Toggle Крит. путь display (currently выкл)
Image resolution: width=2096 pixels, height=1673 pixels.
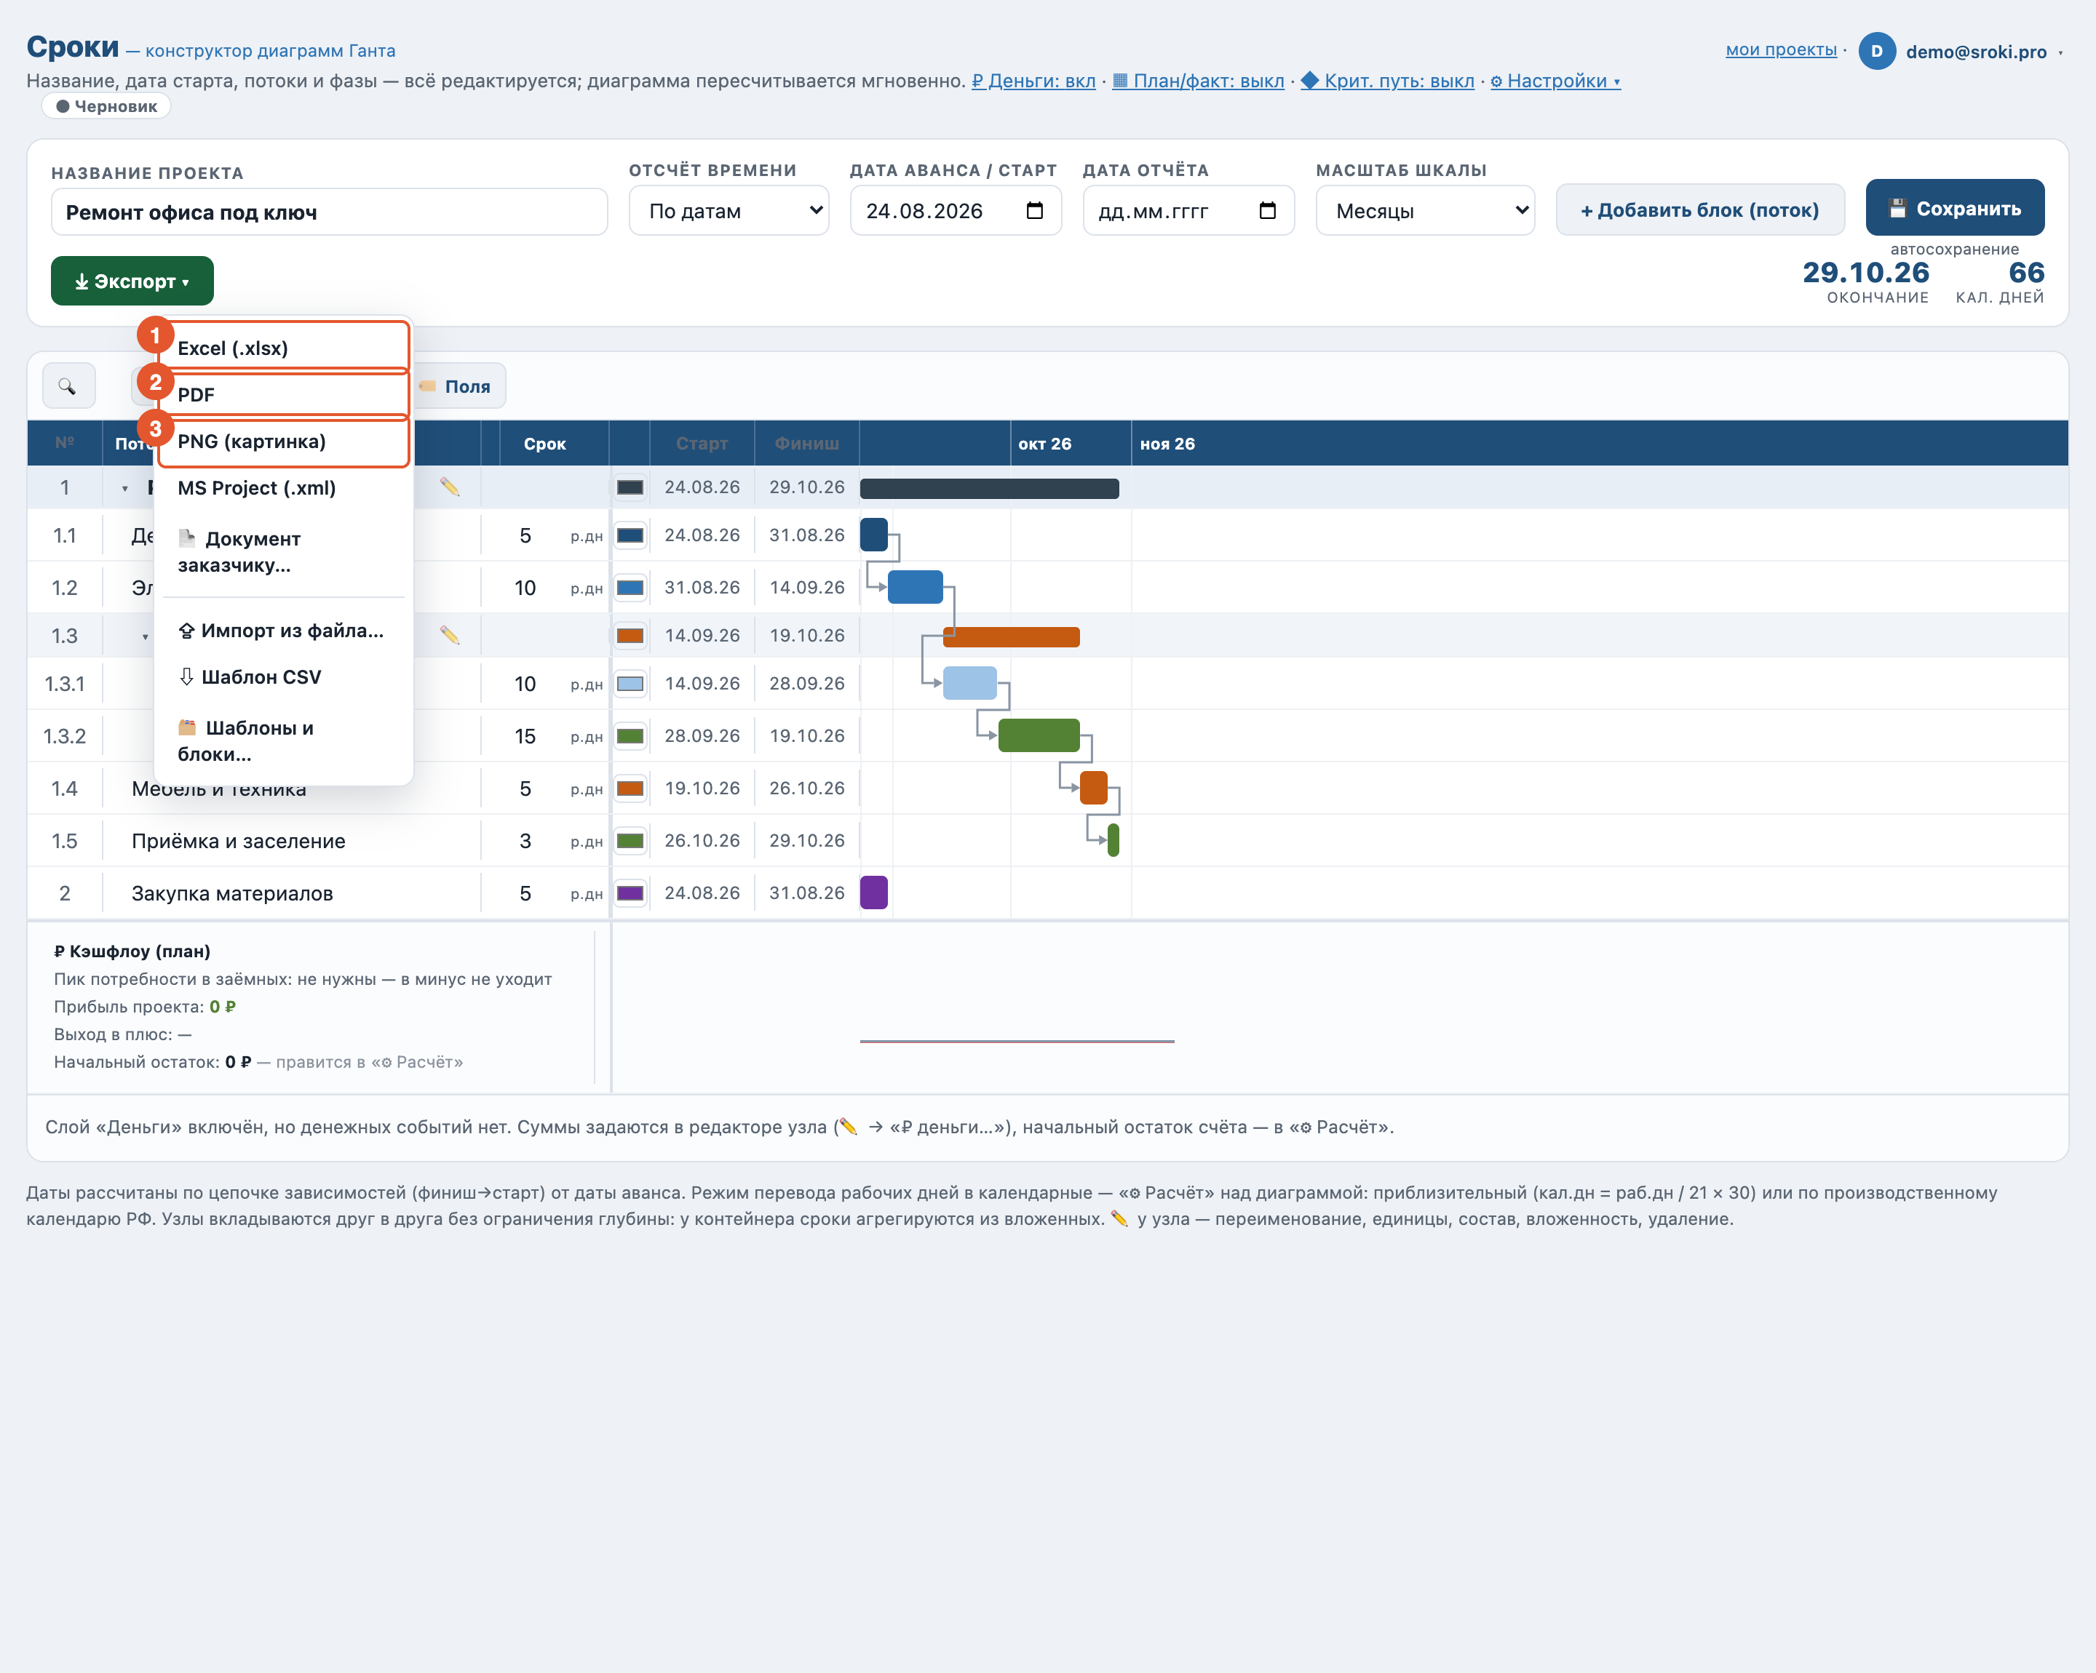coord(1387,81)
